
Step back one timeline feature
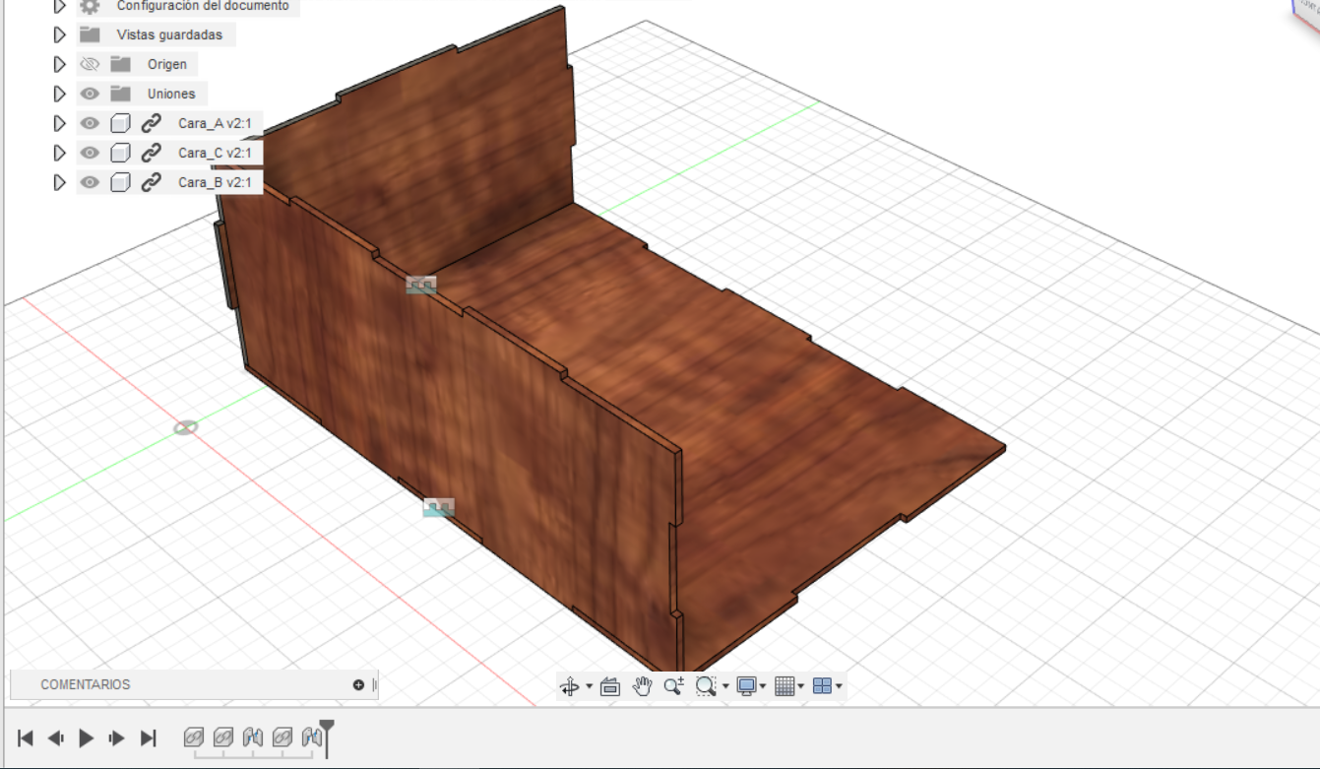(56, 737)
